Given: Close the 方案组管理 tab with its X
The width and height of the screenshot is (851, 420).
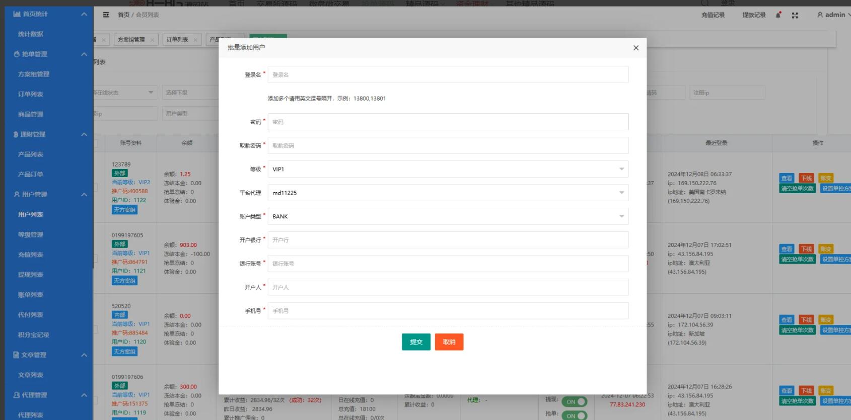Looking at the screenshot, I should click(152, 40).
